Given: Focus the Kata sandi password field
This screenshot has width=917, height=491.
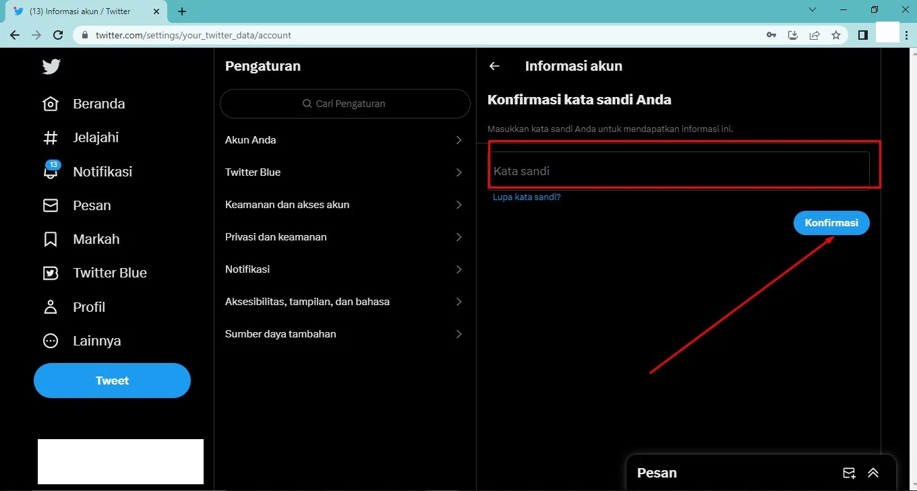Looking at the screenshot, I should click(x=678, y=171).
